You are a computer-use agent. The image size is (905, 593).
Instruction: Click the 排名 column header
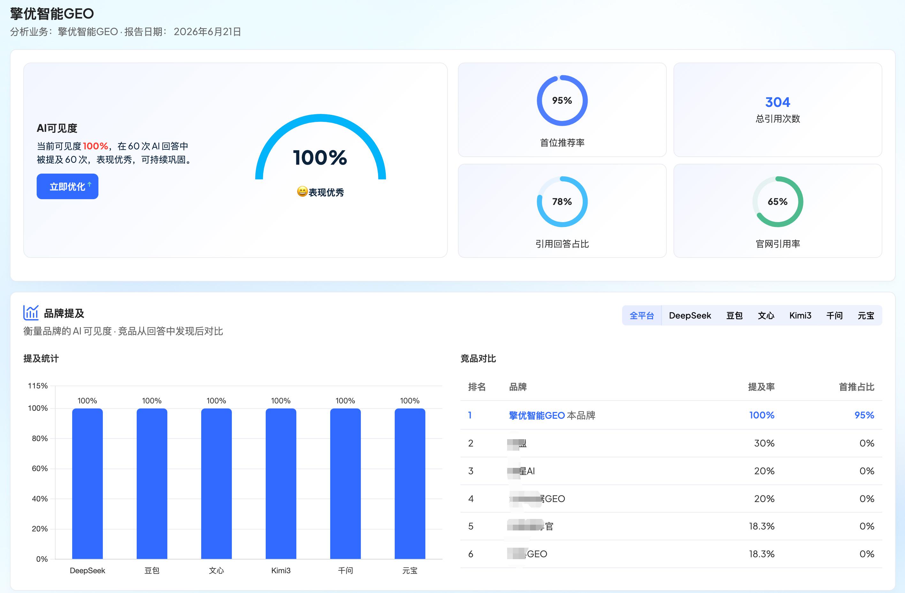pos(477,387)
